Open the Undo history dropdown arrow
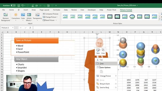Screen dimensions: 162x91 (x=25, y=6)
